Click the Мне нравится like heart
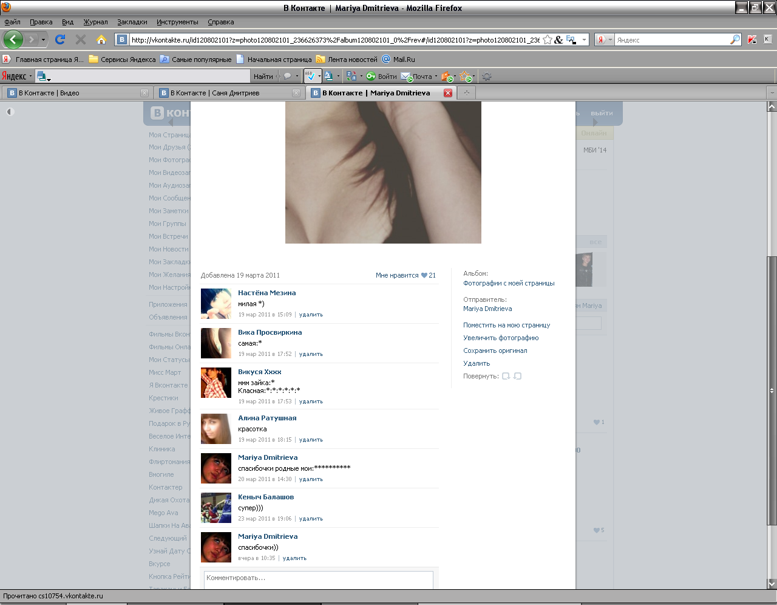Image resolution: width=777 pixels, height=605 pixels. [x=424, y=275]
